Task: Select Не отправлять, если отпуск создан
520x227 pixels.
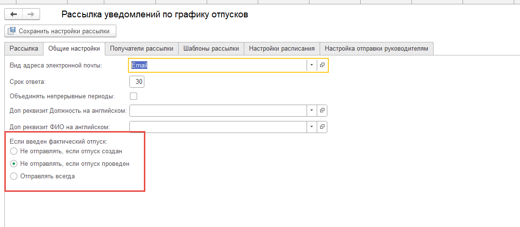Action: pyautogui.click(x=14, y=151)
